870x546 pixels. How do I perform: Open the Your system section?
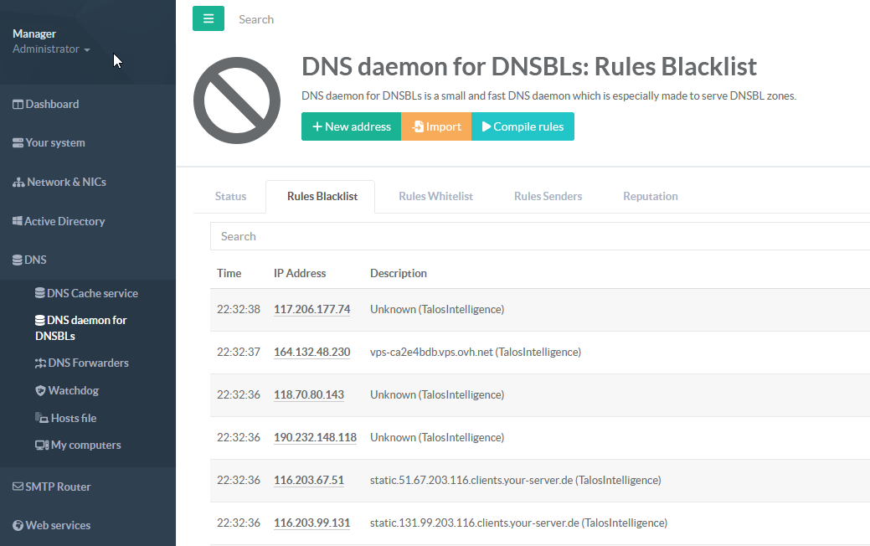tap(54, 142)
